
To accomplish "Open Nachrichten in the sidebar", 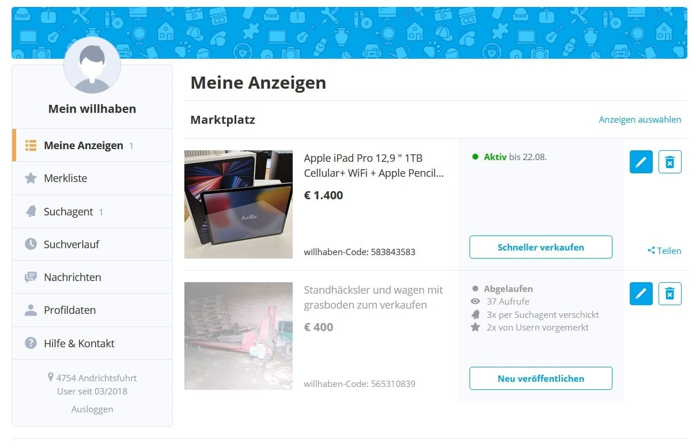I will tap(72, 277).
